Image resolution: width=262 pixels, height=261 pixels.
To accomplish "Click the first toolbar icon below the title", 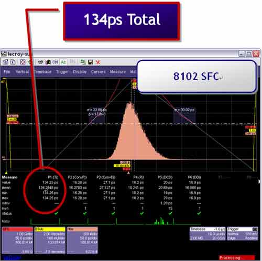I will 5,62.
